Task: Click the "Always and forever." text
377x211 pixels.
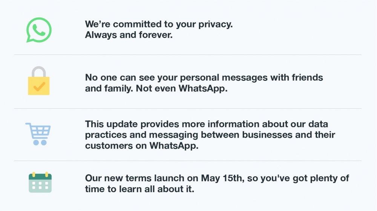Action: pos(129,35)
